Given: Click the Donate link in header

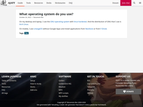Looking at the screenshot, I should pos(115,3).
